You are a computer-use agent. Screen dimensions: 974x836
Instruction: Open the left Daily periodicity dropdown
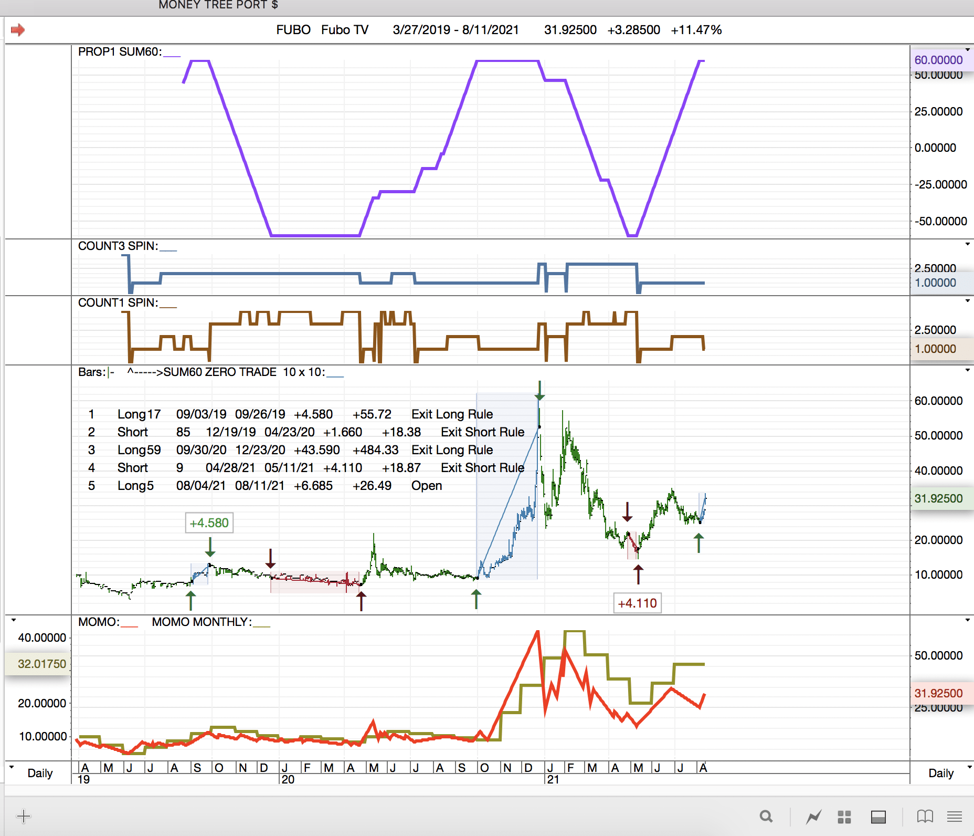(x=12, y=767)
